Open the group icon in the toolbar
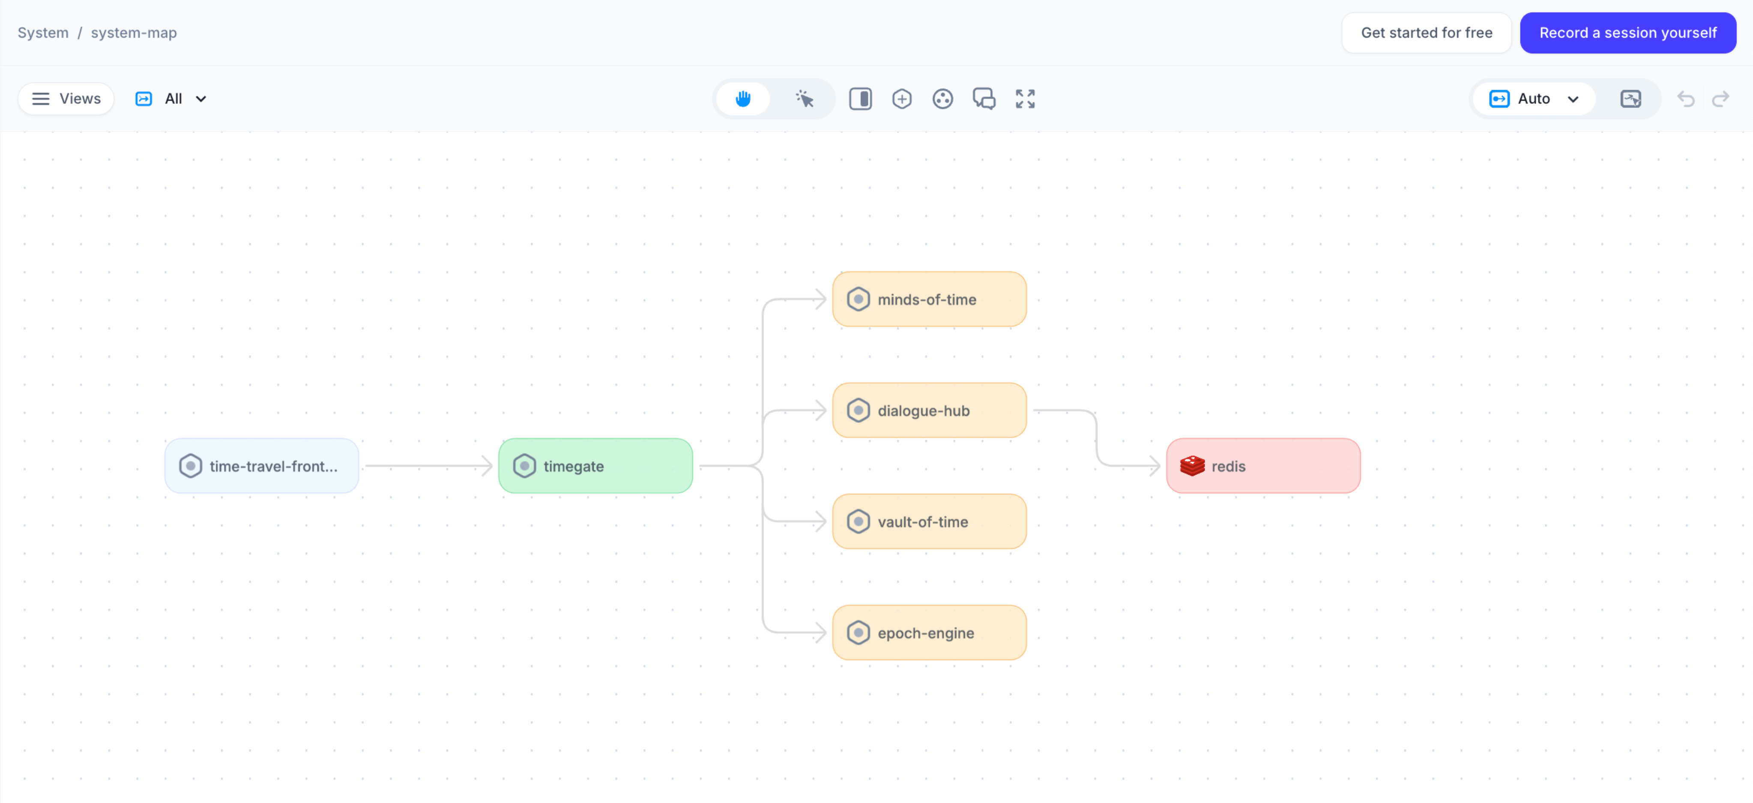The width and height of the screenshot is (1753, 803). coord(942,99)
